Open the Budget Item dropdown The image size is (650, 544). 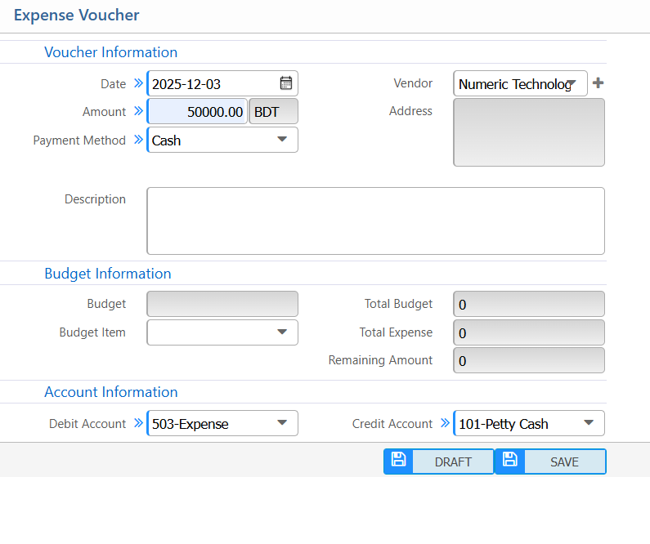pos(222,332)
